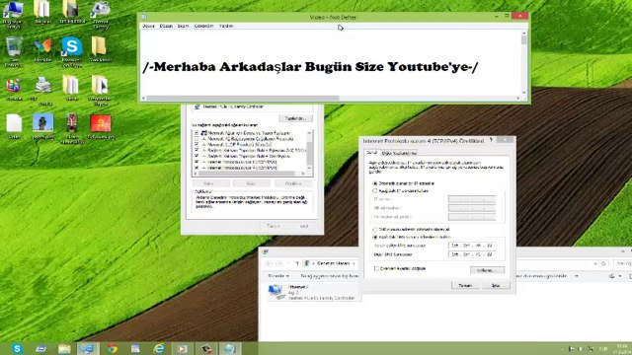Click Forward arrow in the Explorer window
This screenshot has height=355, width=632.
pyautogui.click(x=278, y=263)
